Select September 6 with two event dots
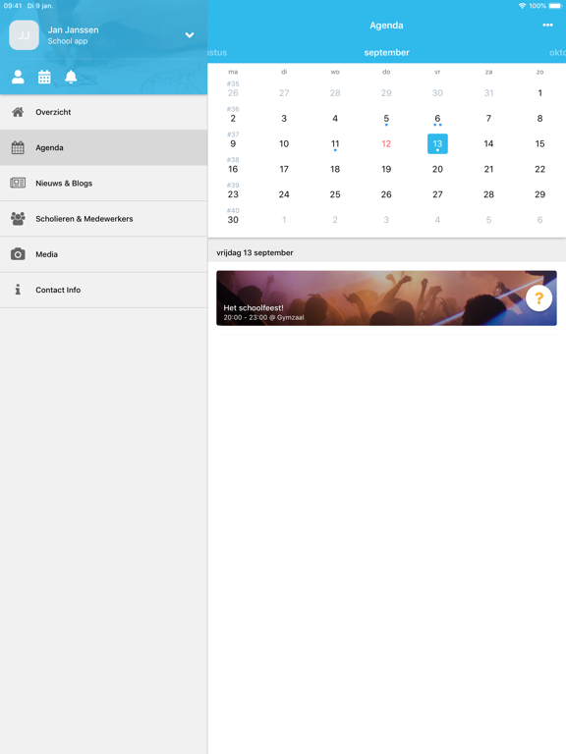Image resolution: width=566 pixels, height=754 pixels. (437, 118)
